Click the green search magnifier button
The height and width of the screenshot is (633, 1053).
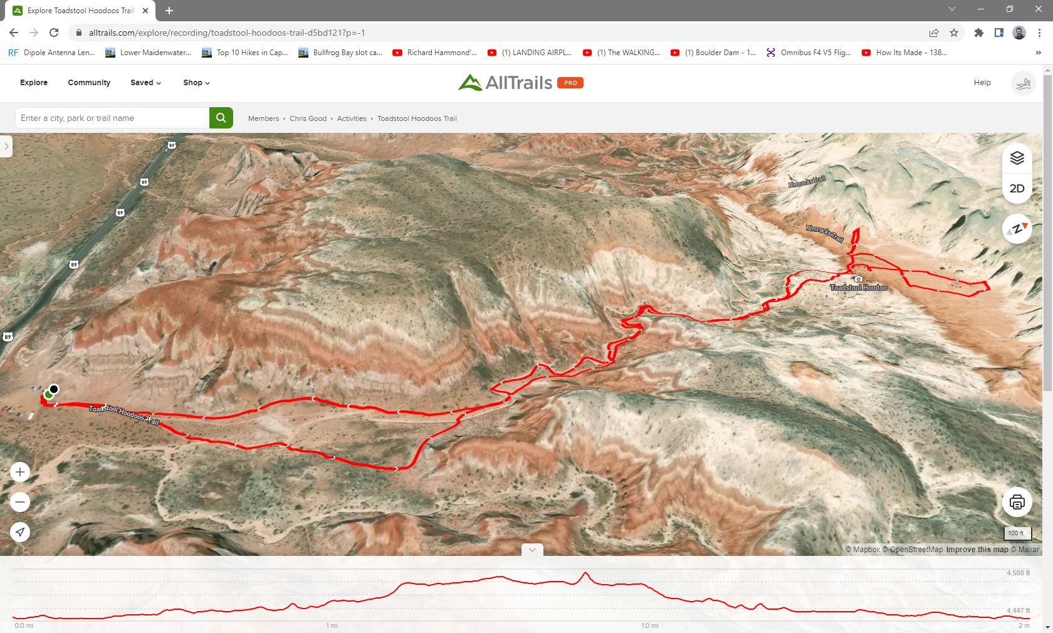pos(221,118)
